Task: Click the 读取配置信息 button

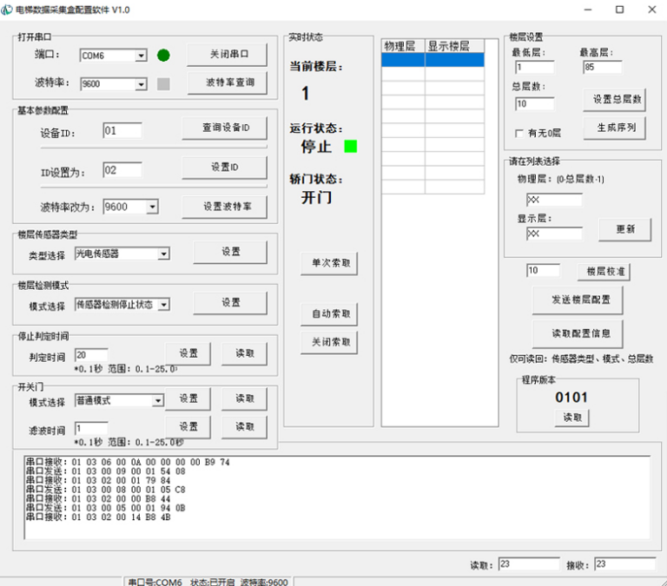Action: coord(578,334)
